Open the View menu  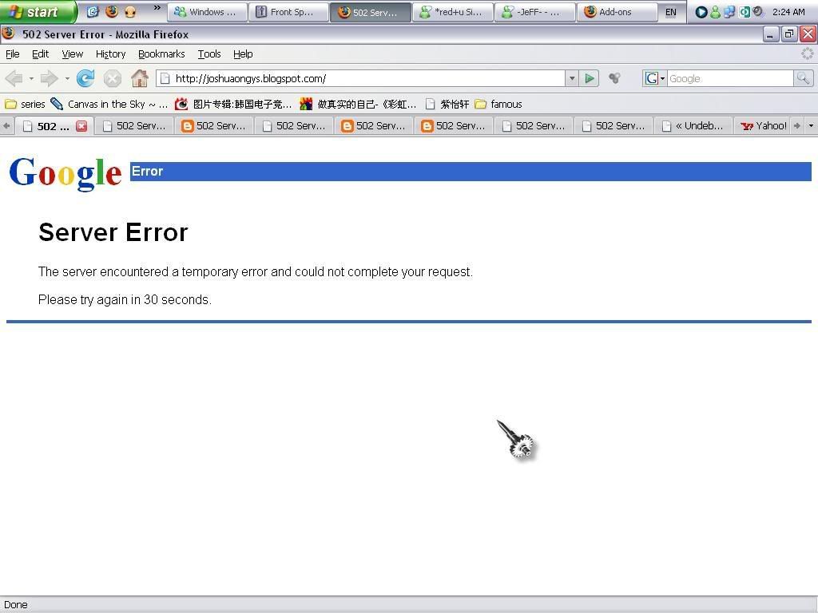pos(73,54)
